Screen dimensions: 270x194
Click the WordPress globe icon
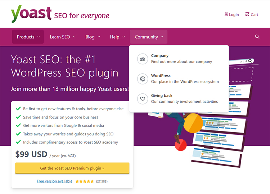[x=143, y=79]
